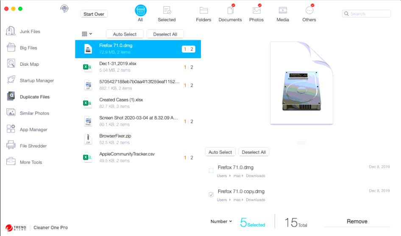
Task: Click Auto Select above file list
Action: tap(125, 34)
